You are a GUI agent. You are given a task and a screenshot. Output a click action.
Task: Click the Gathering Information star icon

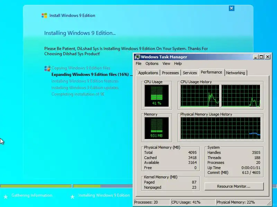click(6, 197)
